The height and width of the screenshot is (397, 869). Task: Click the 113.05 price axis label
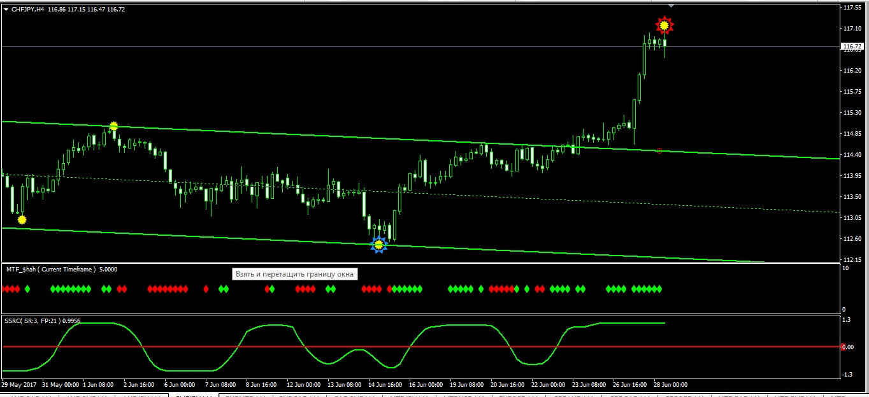coord(852,218)
